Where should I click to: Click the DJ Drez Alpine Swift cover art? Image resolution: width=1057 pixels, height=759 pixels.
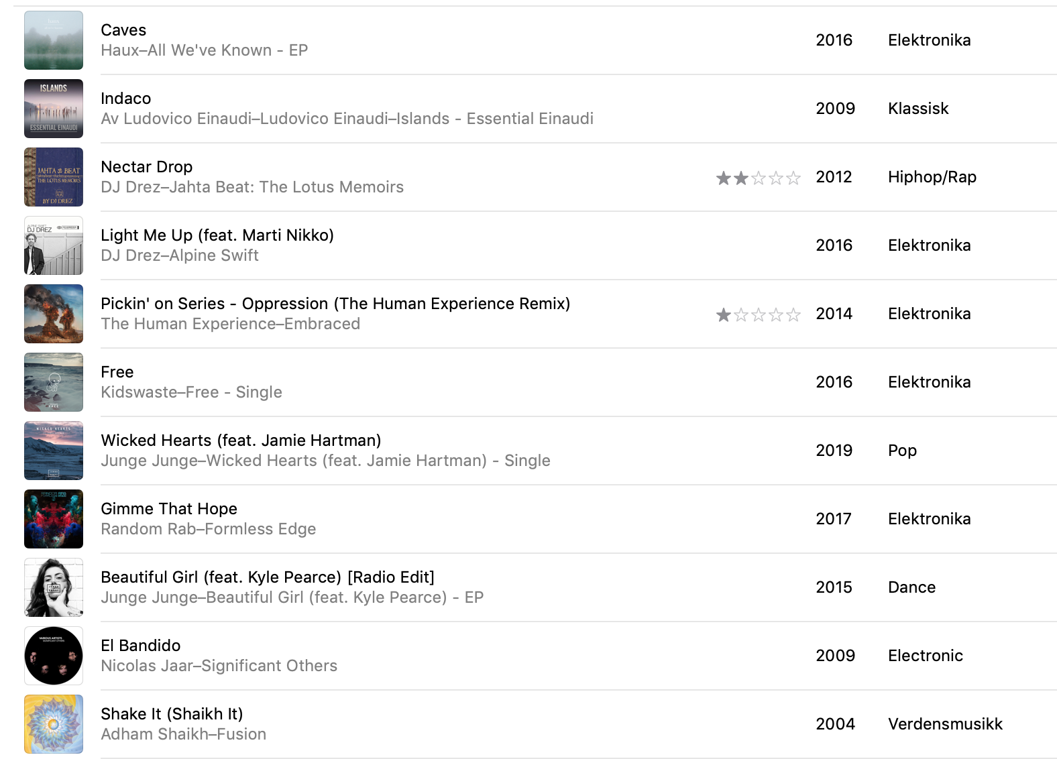[54, 245]
